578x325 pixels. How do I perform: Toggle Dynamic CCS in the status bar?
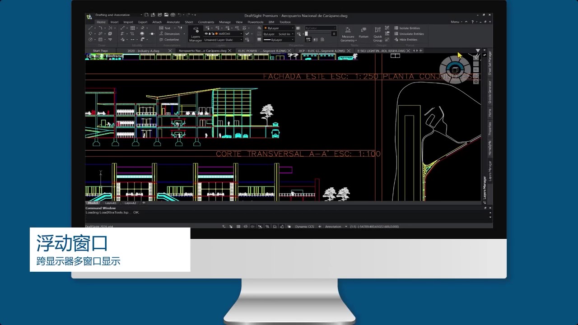pos(304,226)
